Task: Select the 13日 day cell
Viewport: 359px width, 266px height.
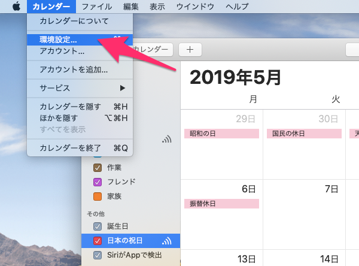Action: point(221,258)
